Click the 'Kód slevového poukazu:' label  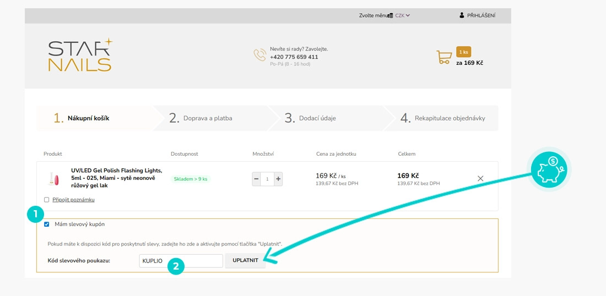(x=79, y=260)
